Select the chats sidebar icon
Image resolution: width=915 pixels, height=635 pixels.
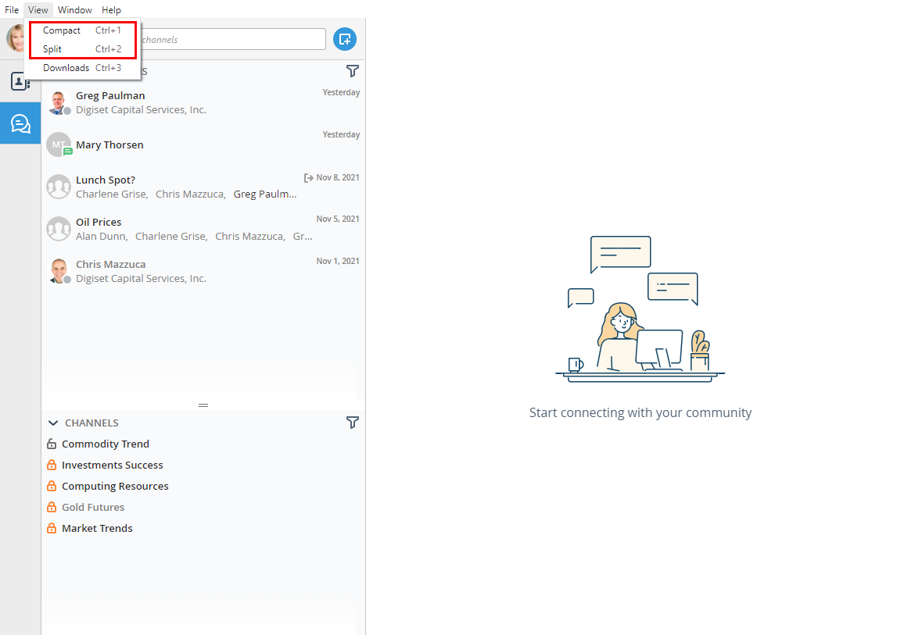(20, 123)
